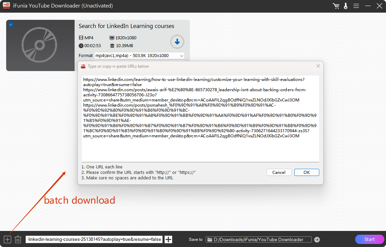This screenshot has height=247, width=386.
Task: Click the video title 'Search for LinkedIn Learning courses'
Action: click(126, 26)
